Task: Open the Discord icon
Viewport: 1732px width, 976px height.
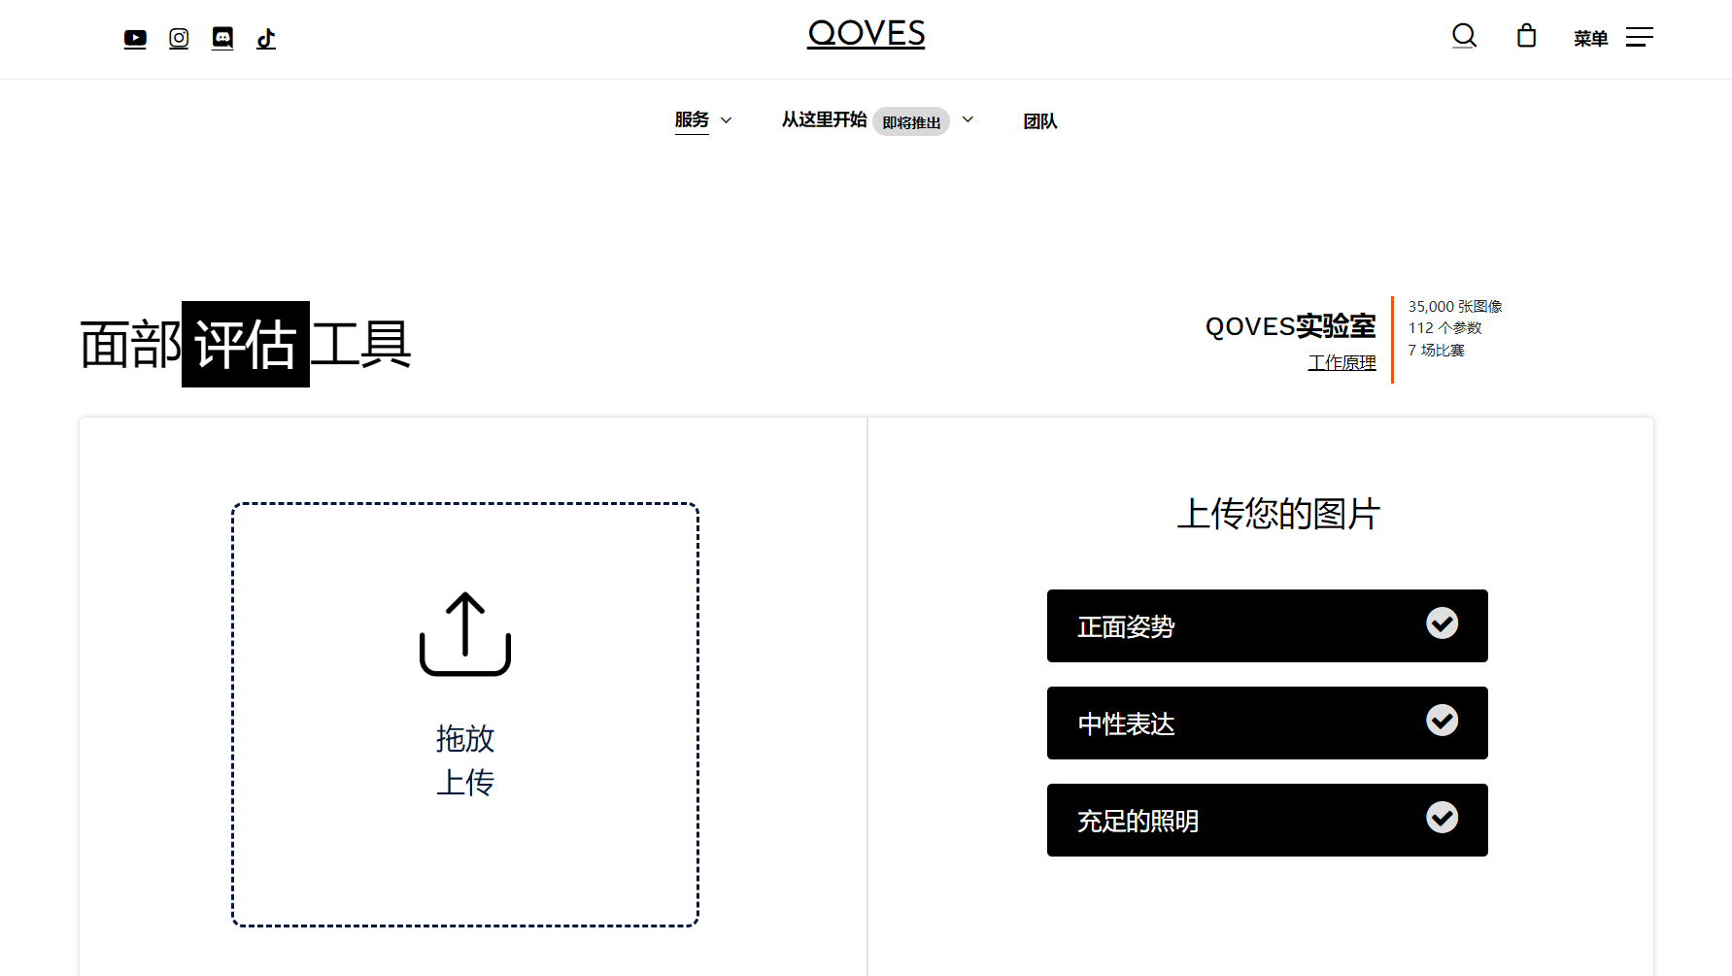Action: [x=222, y=38]
